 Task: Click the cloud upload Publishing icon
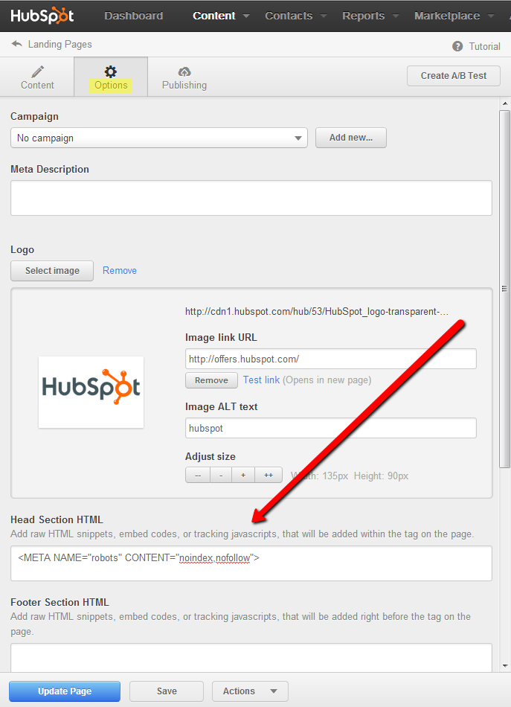pyautogui.click(x=184, y=71)
